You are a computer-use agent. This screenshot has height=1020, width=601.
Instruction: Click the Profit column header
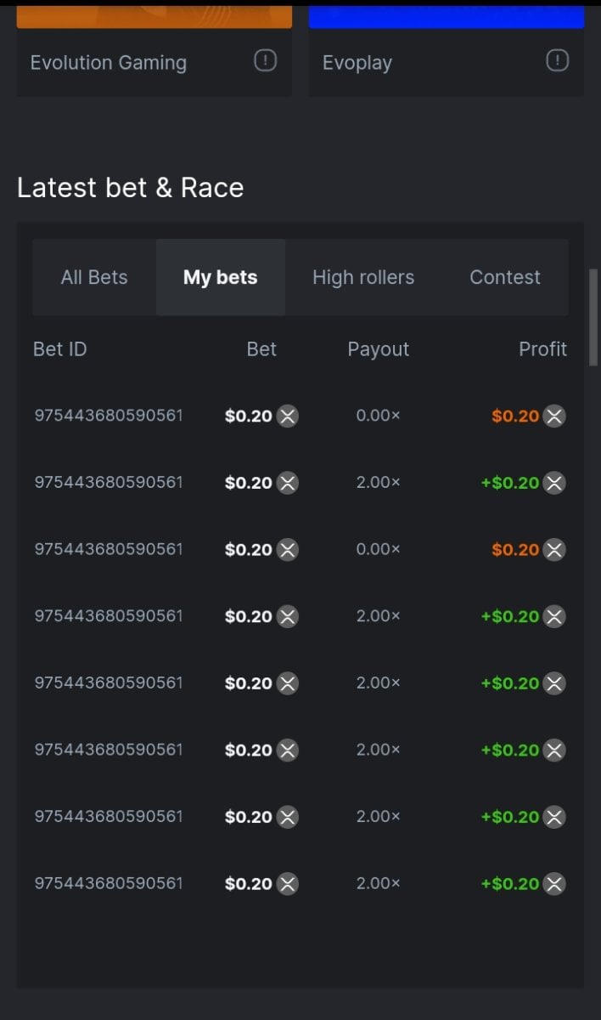click(542, 349)
